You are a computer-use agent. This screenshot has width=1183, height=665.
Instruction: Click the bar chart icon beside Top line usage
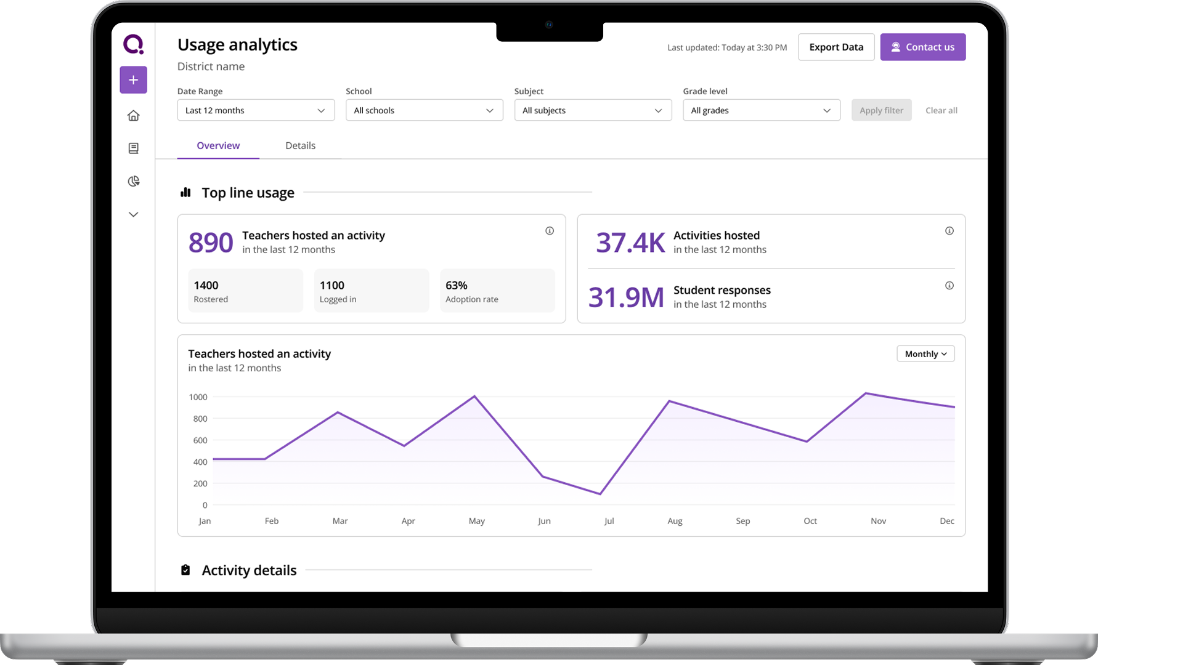[185, 192]
